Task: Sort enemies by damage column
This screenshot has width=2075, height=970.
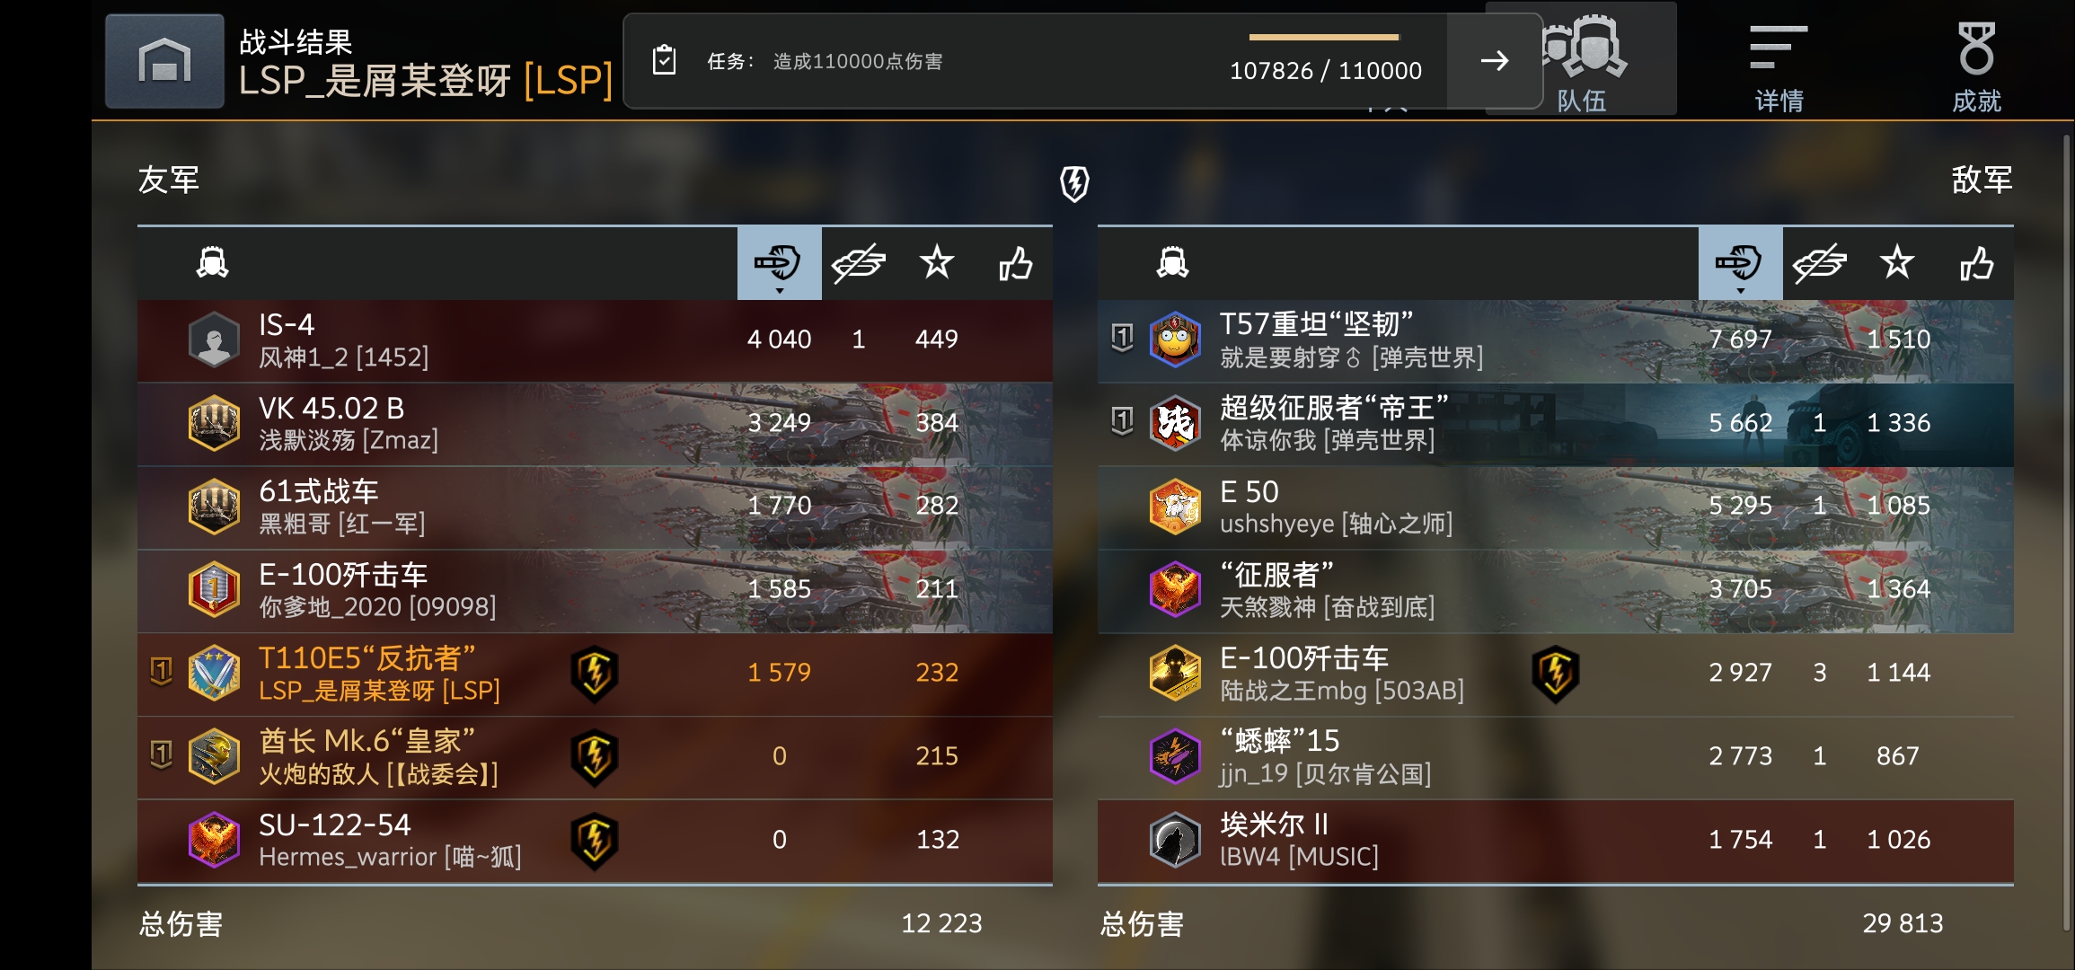Action: [x=1740, y=263]
